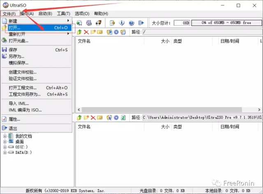The width and height of the screenshot is (263, 194).
Task: Click the rename icon in the local pane toolbar
Action: pyautogui.click(x=99, y=117)
